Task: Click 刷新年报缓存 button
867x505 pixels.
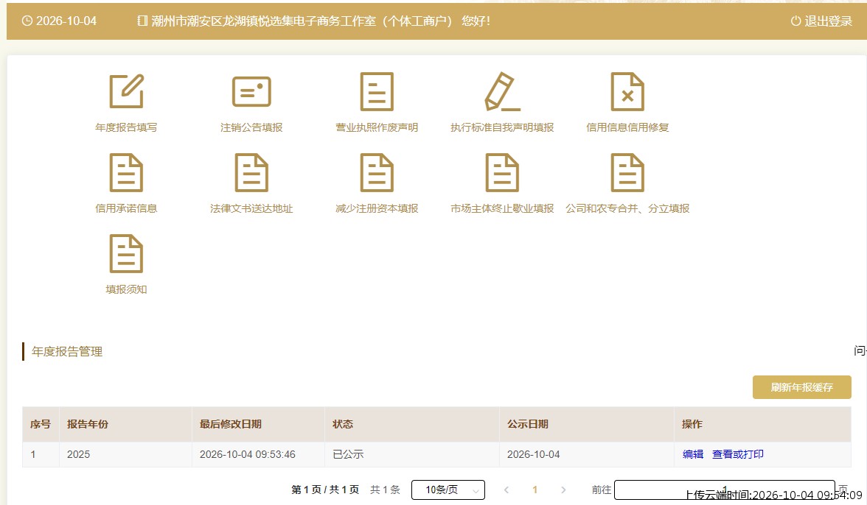Action: tap(802, 387)
